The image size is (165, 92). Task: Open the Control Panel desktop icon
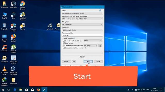[x=4, y=38]
